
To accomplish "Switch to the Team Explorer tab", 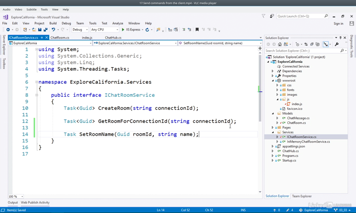I will pos(302,196).
